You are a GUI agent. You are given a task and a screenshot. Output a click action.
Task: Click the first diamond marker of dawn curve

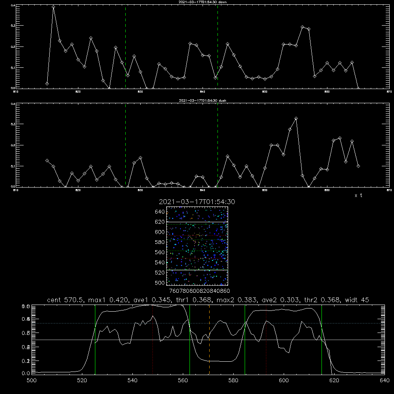[47, 84]
